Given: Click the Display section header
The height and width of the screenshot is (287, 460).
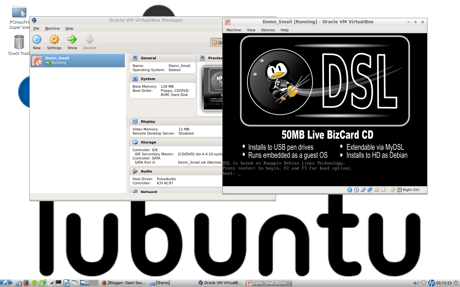Looking at the screenshot, I should 148,121.
